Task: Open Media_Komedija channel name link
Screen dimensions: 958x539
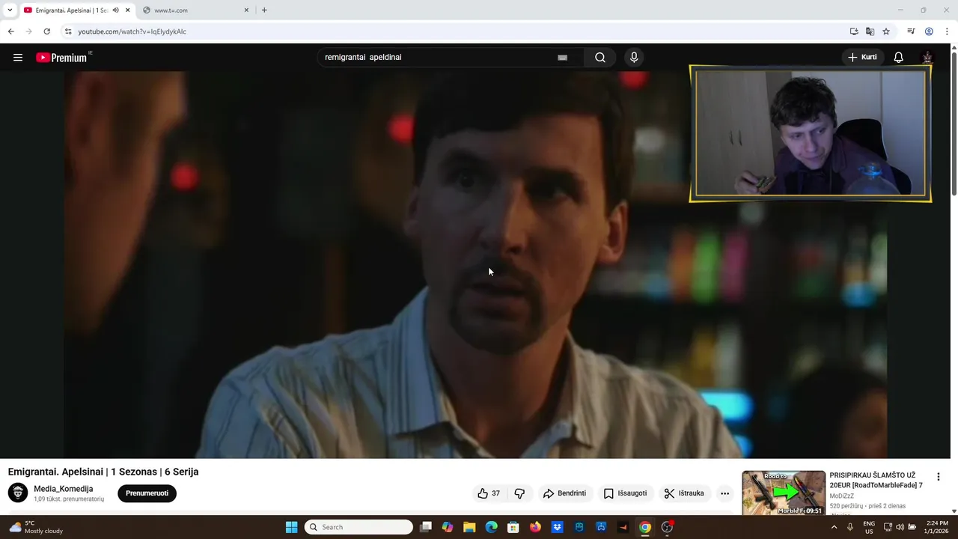Action: pyautogui.click(x=64, y=489)
